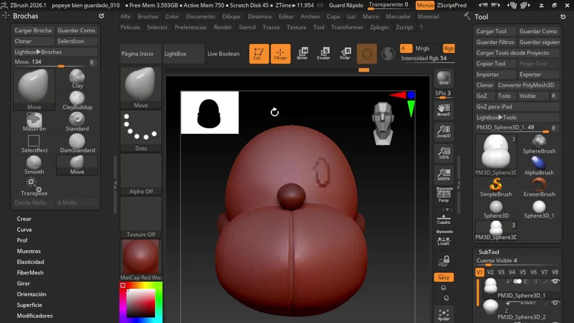Select the SphereBrush tool
Viewport: 574px width, 323px height.
[539, 144]
